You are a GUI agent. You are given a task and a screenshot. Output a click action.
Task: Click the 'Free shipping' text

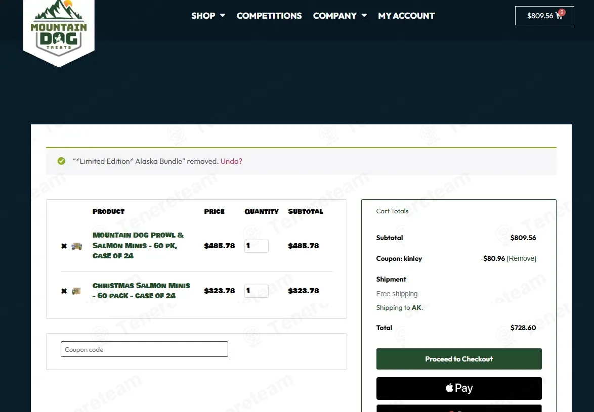point(397,294)
